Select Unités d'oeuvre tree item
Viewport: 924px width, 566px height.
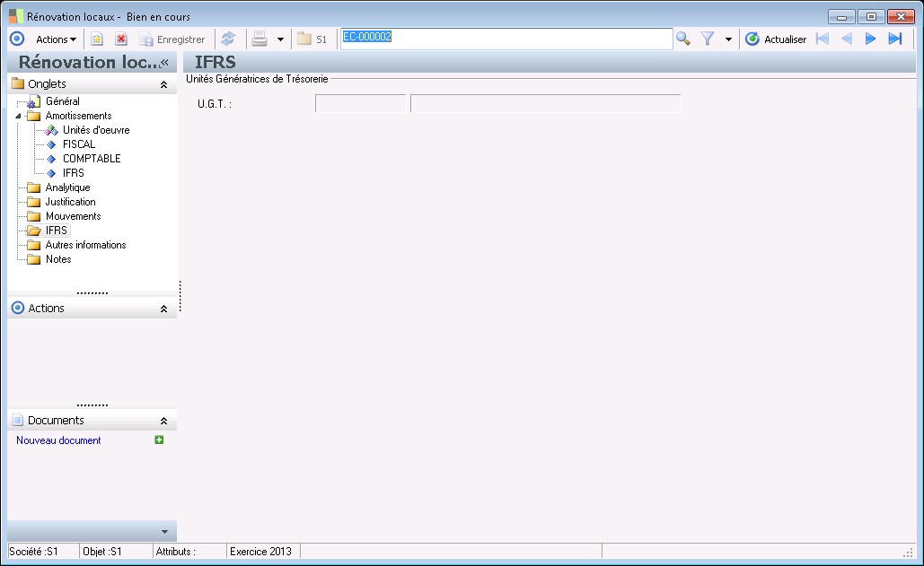(96, 130)
